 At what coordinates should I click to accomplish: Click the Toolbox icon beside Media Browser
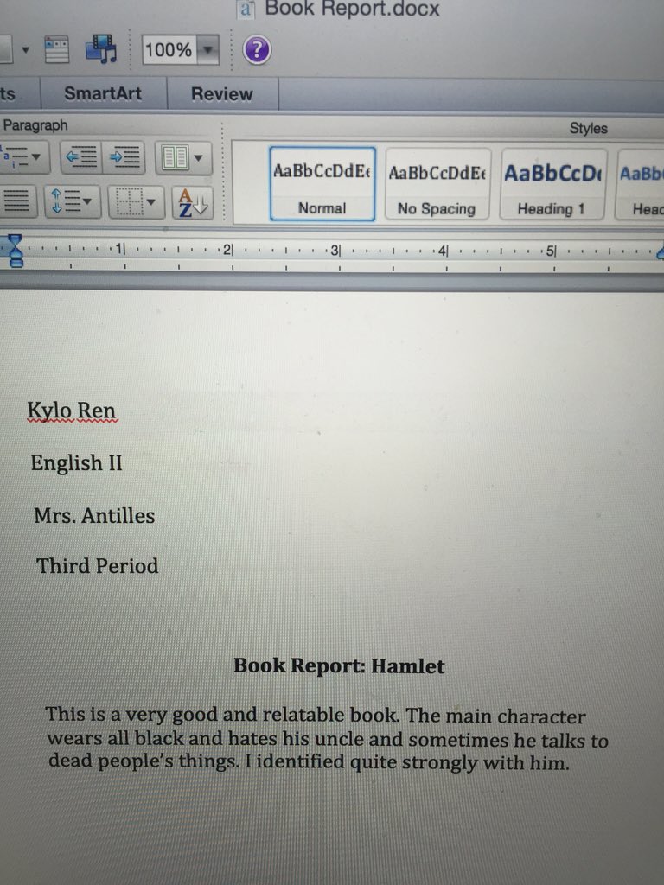56,49
